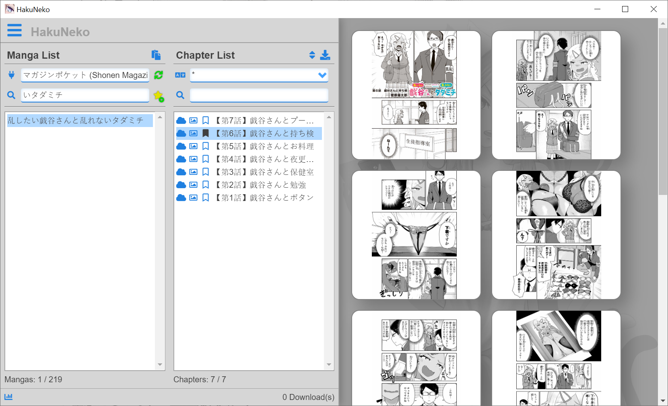Toggle the bookmark on chapter 第6話
The height and width of the screenshot is (406, 668).
206,133
